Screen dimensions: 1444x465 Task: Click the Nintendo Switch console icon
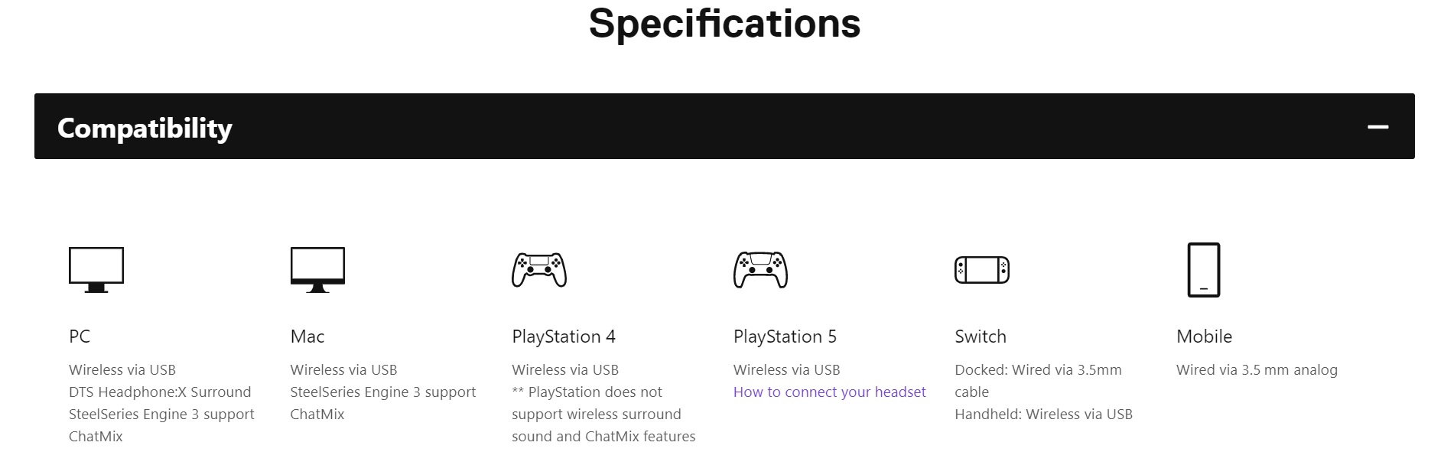click(x=982, y=270)
